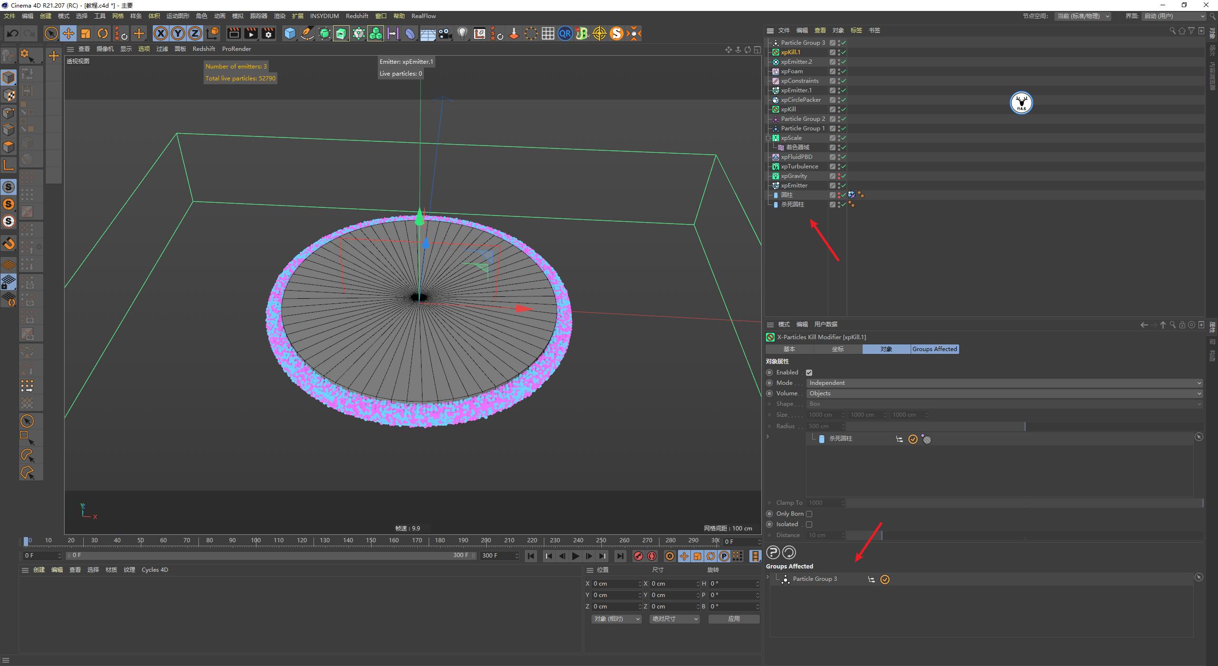Select the Scale tool
This screenshot has width=1218, height=666.
[86, 33]
